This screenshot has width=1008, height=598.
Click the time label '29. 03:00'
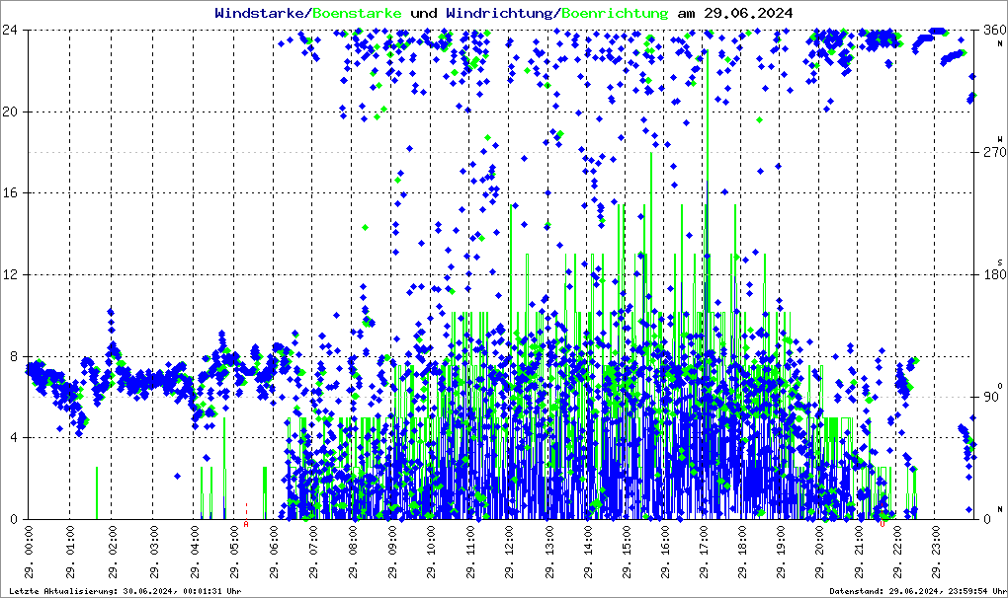153,553
